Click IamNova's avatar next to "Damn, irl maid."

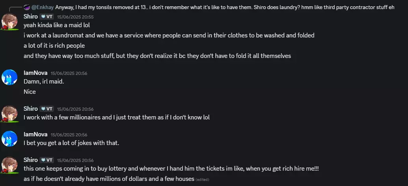tap(9, 77)
